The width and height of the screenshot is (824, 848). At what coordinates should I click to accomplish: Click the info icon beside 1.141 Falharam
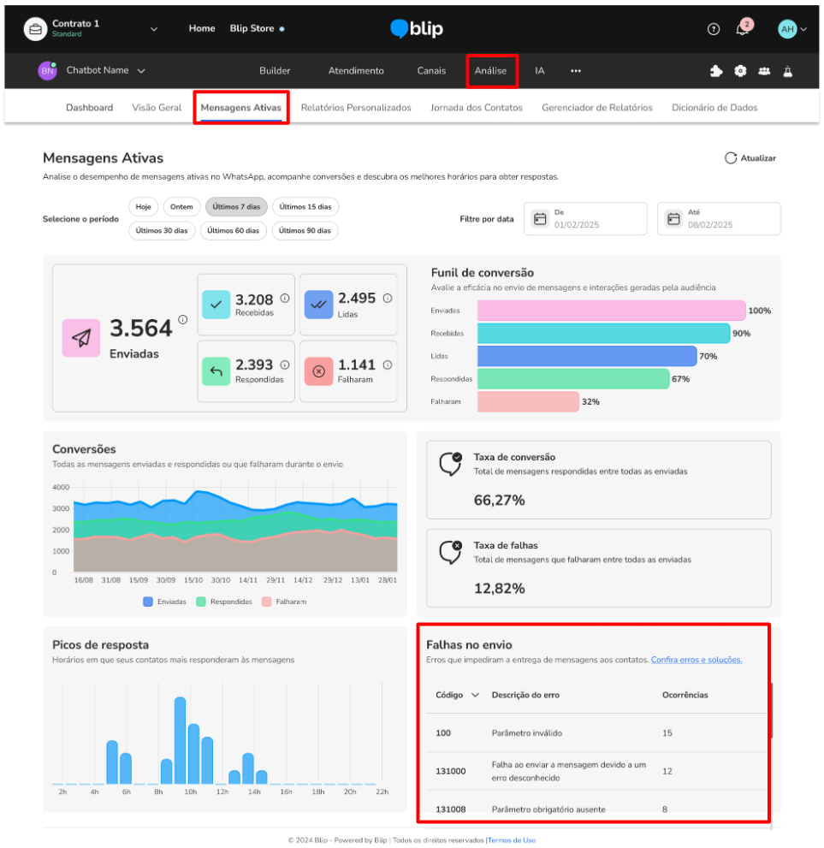[388, 365]
